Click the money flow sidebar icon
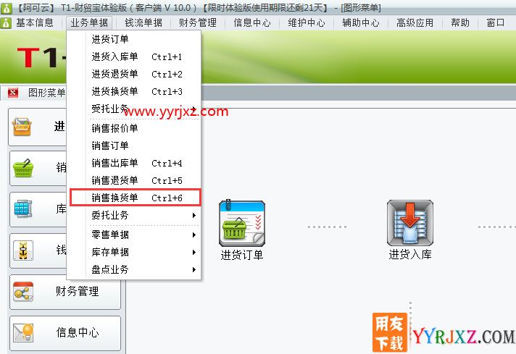Screen dimensions: 516x354 23,250
